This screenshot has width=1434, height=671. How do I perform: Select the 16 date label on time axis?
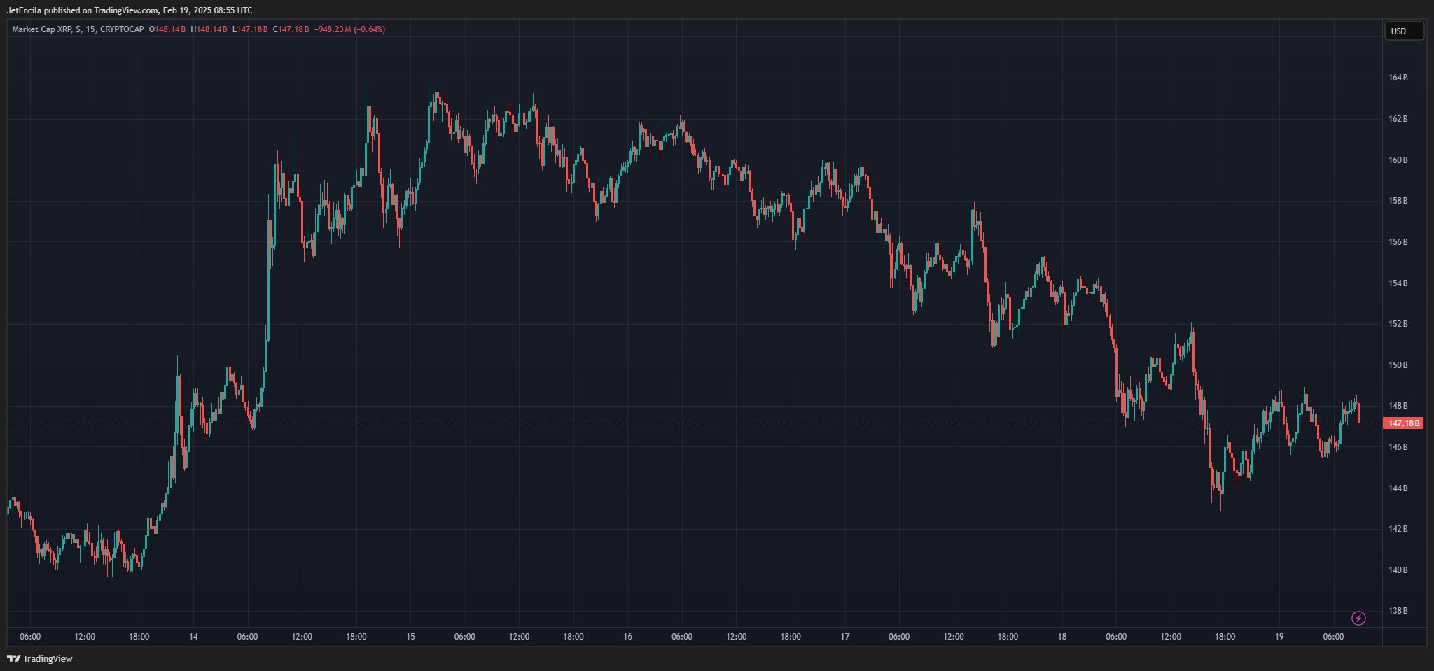(627, 637)
